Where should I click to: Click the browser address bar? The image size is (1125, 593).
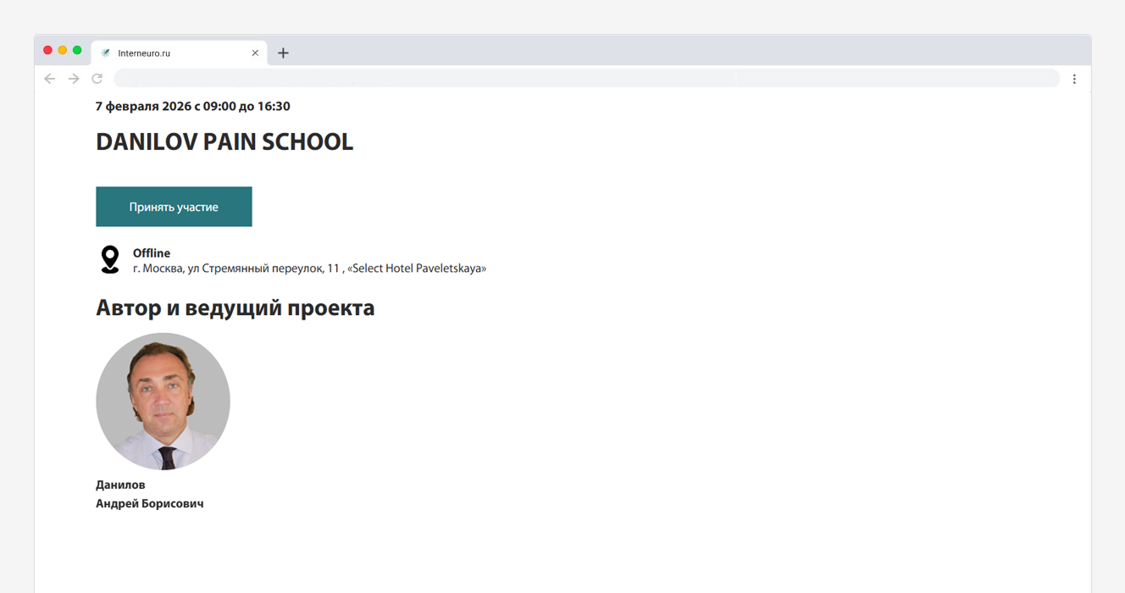tap(585, 78)
